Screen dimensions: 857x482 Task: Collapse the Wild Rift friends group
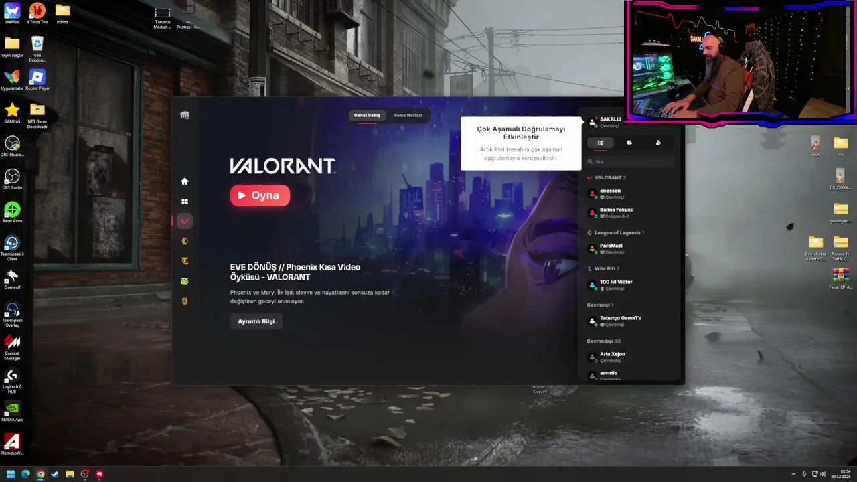[x=603, y=268]
